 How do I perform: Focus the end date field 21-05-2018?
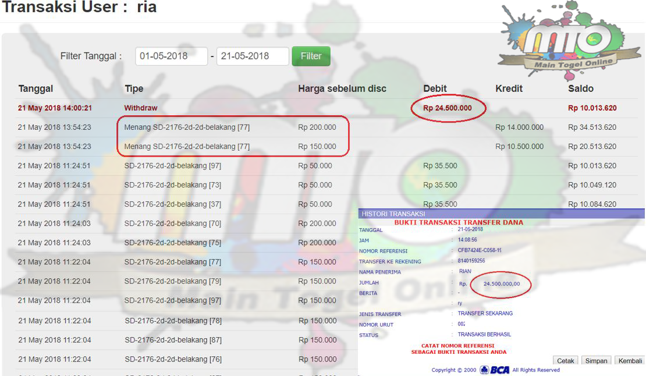coord(253,56)
